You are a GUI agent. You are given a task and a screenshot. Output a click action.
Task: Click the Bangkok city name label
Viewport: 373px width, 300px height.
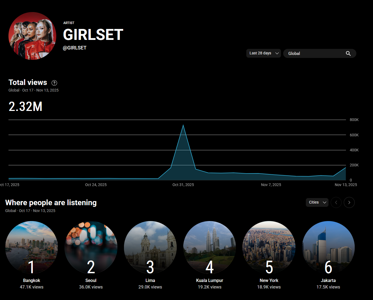point(32,280)
